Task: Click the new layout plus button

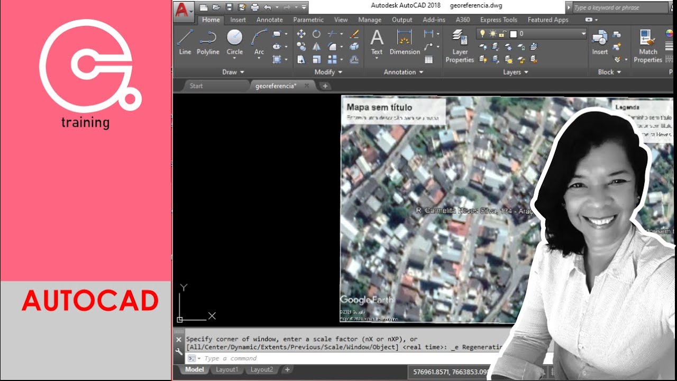Action: [287, 369]
